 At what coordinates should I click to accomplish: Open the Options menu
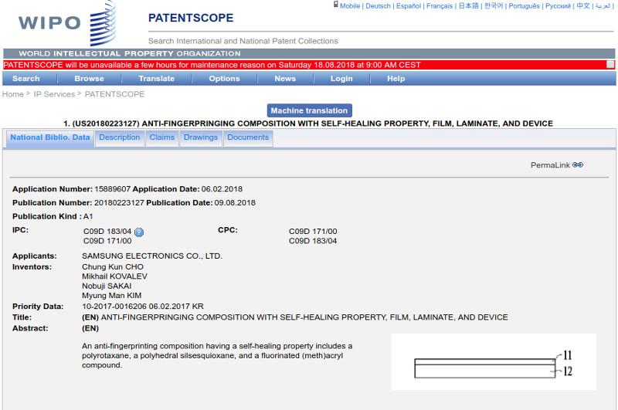(224, 79)
